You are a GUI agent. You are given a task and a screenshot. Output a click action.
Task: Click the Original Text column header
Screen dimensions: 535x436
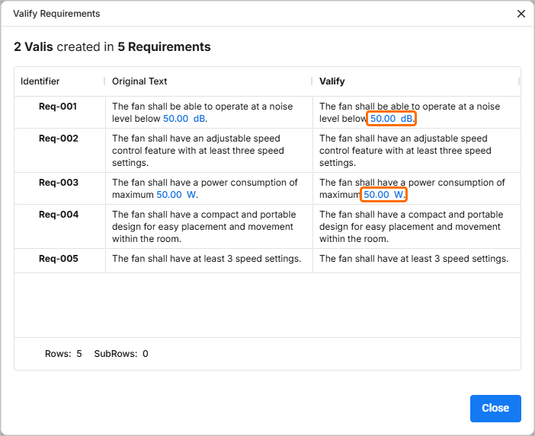[x=139, y=81]
